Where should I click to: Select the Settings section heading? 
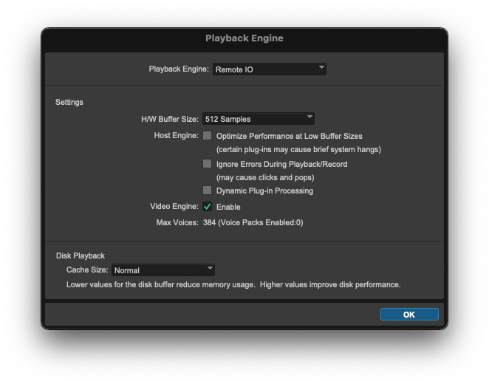click(x=69, y=102)
